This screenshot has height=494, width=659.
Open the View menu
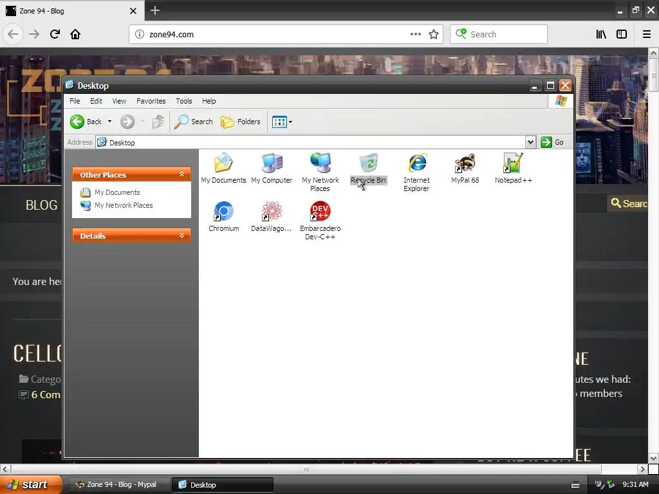[x=119, y=101]
